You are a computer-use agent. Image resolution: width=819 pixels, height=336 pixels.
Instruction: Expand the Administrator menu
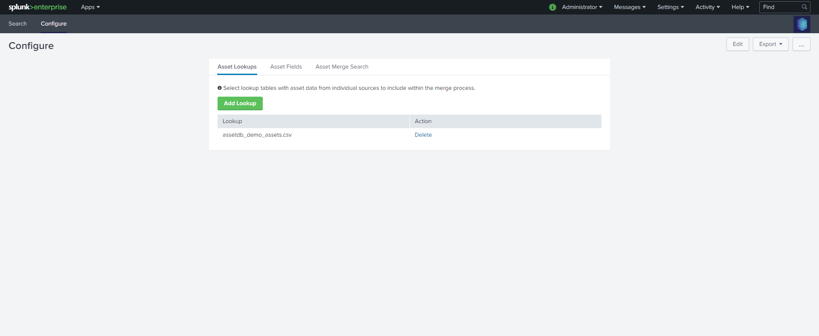(x=582, y=7)
